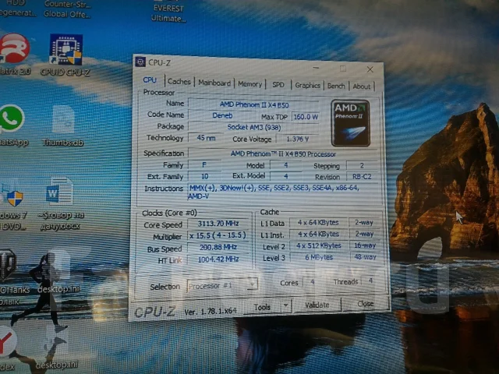Click the Name field AMD Phenom II X4 850
Image resolution: width=499 pixels, height=374 pixels.
pyautogui.click(x=253, y=104)
